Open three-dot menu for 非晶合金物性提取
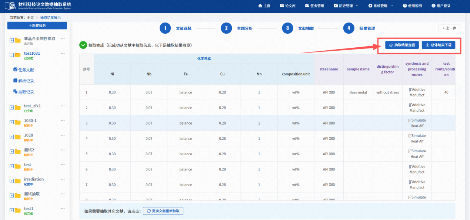Screen dimensions: 470x220 coord(63,39)
